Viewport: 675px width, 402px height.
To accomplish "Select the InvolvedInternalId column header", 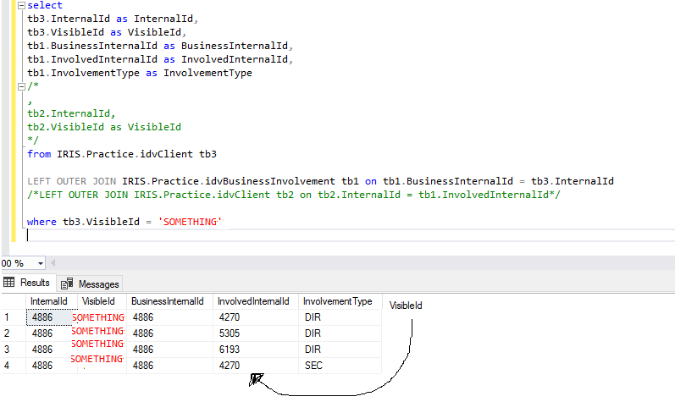I will [254, 301].
